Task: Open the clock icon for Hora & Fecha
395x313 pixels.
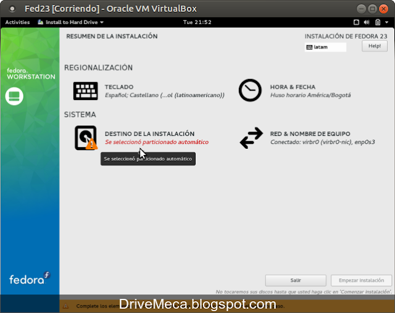Action: point(250,90)
